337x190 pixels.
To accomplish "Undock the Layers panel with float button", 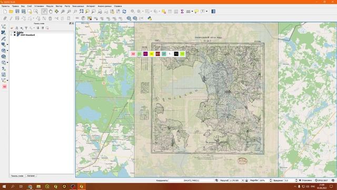I will [70, 23].
